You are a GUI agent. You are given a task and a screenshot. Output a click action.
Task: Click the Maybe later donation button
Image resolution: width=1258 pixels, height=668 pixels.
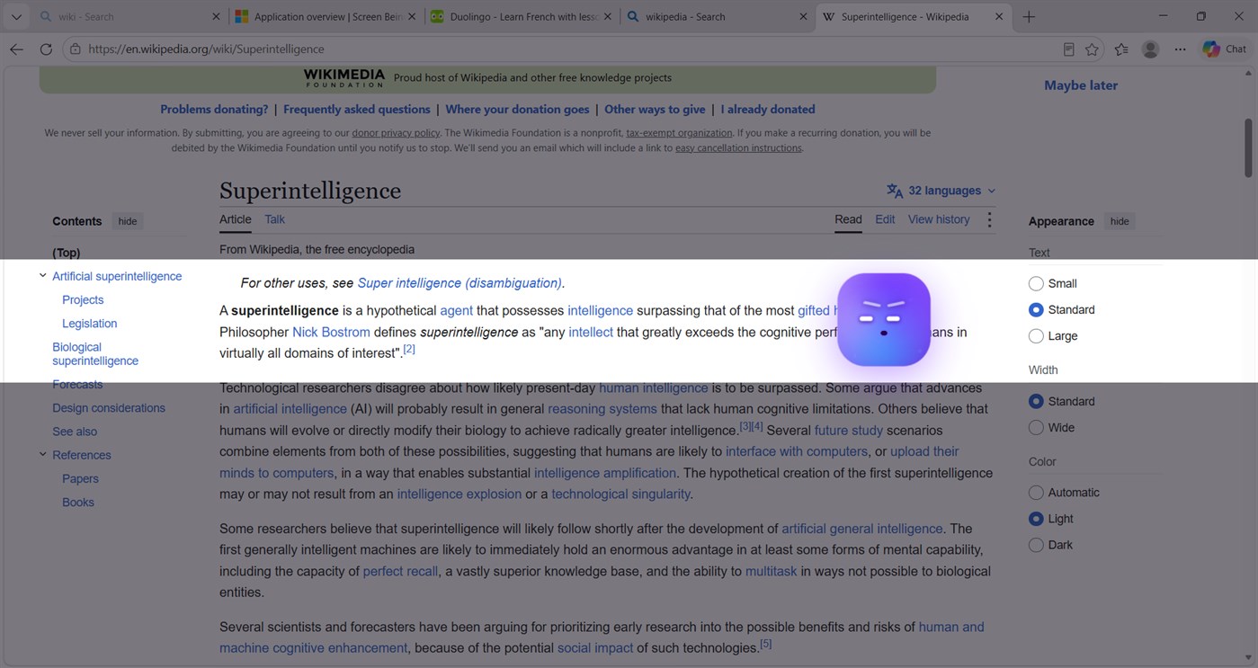(x=1081, y=85)
